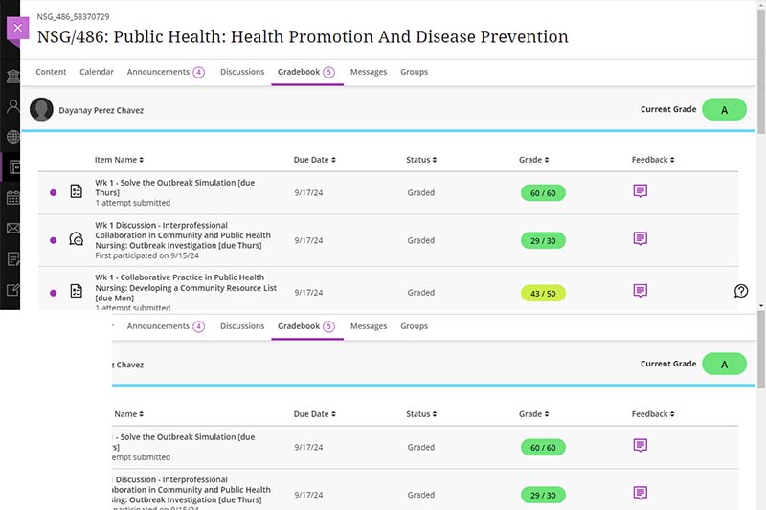Close the course panel with the purple X

point(17,28)
